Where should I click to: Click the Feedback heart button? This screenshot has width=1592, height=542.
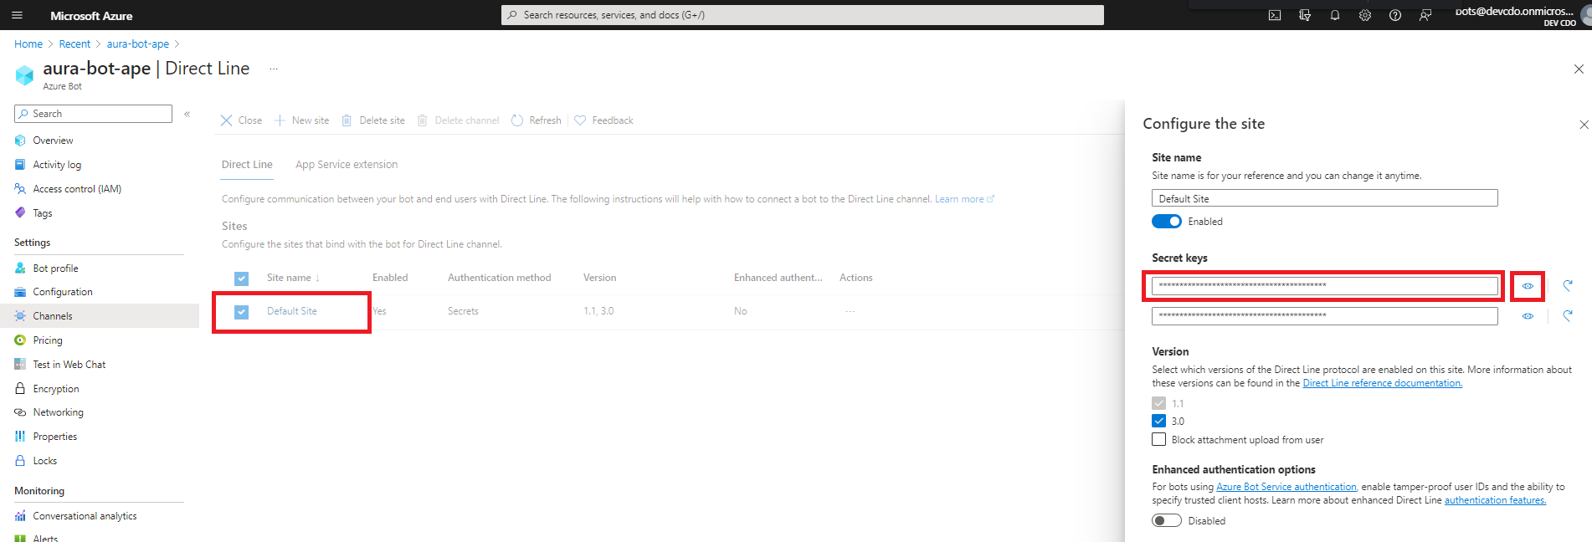pyautogui.click(x=603, y=120)
